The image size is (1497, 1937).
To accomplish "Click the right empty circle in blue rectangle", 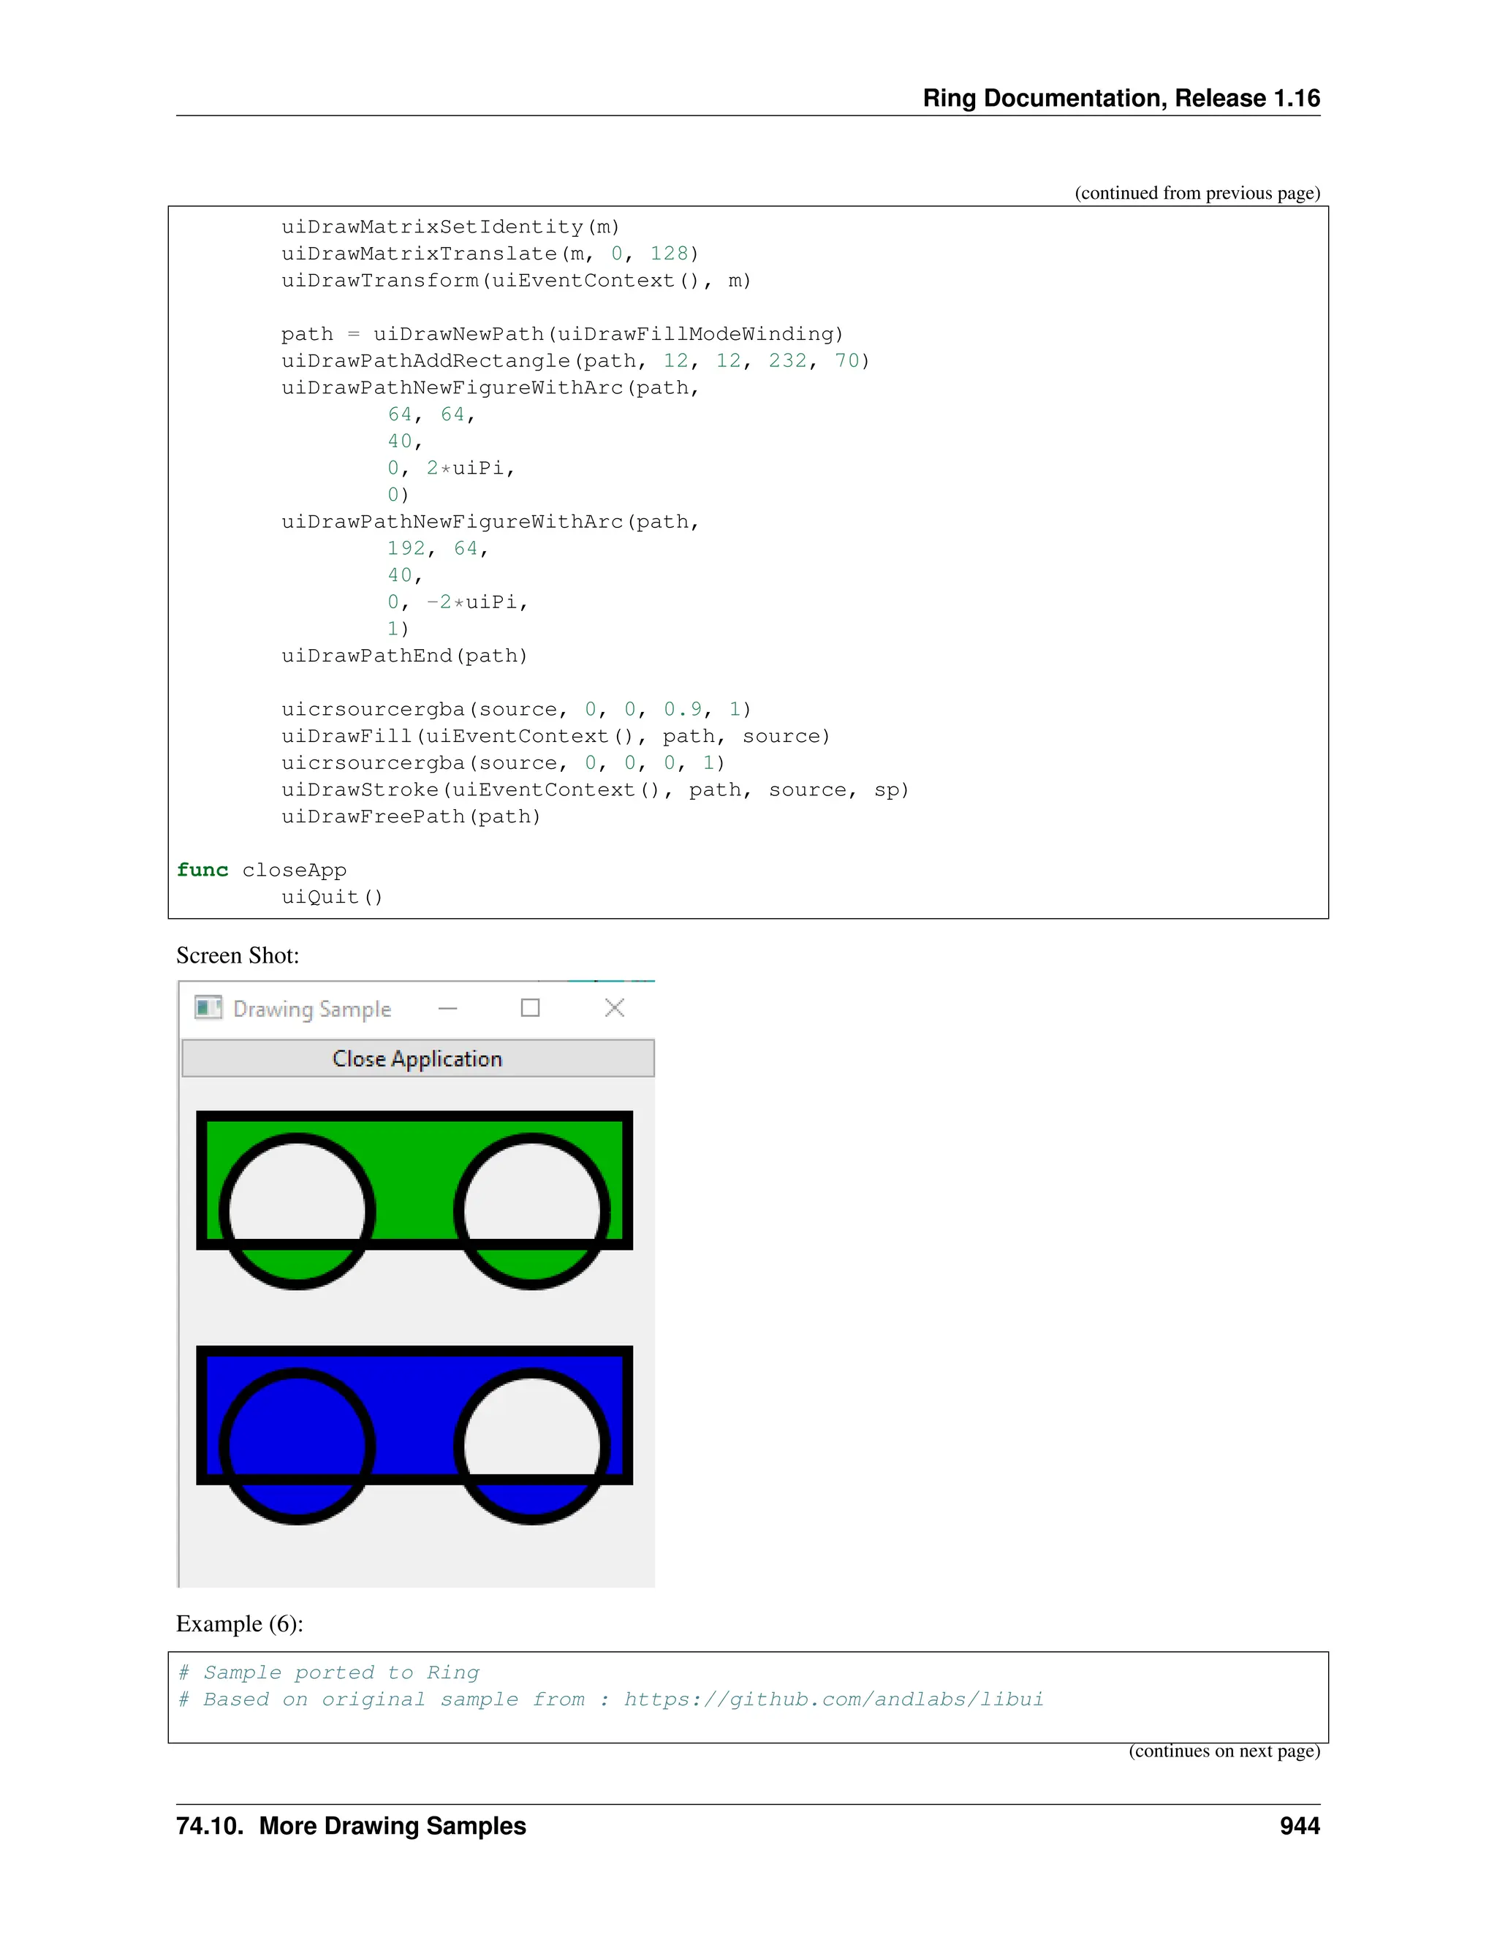I will [x=532, y=1433].
